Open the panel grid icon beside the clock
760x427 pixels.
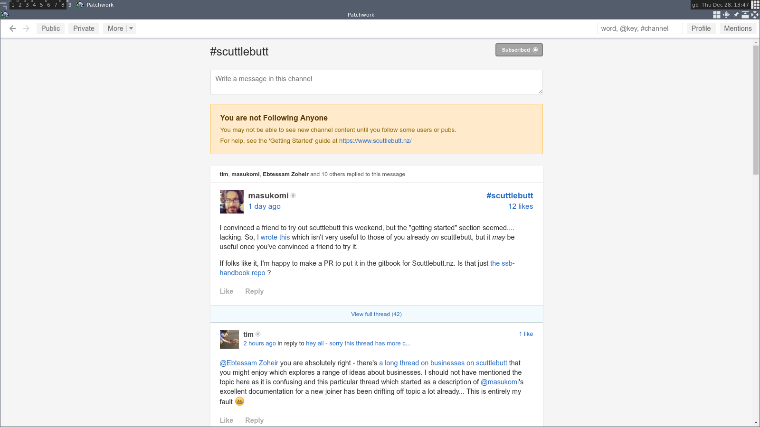pyautogui.click(x=755, y=5)
